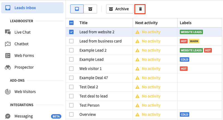Select the inbox view icon in toolbar
The height and width of the screenshot is (120, 223).
click(x=77, y=9)
